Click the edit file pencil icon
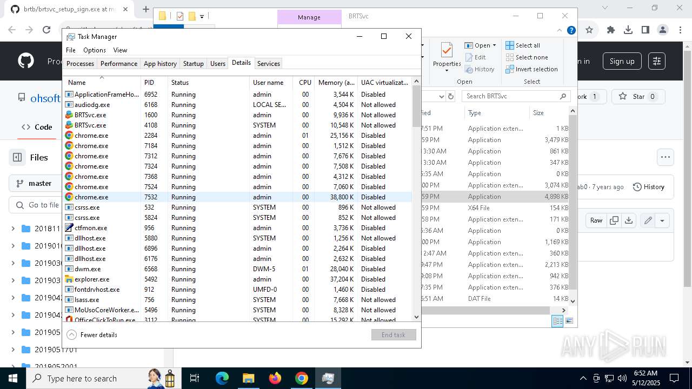 648,220
